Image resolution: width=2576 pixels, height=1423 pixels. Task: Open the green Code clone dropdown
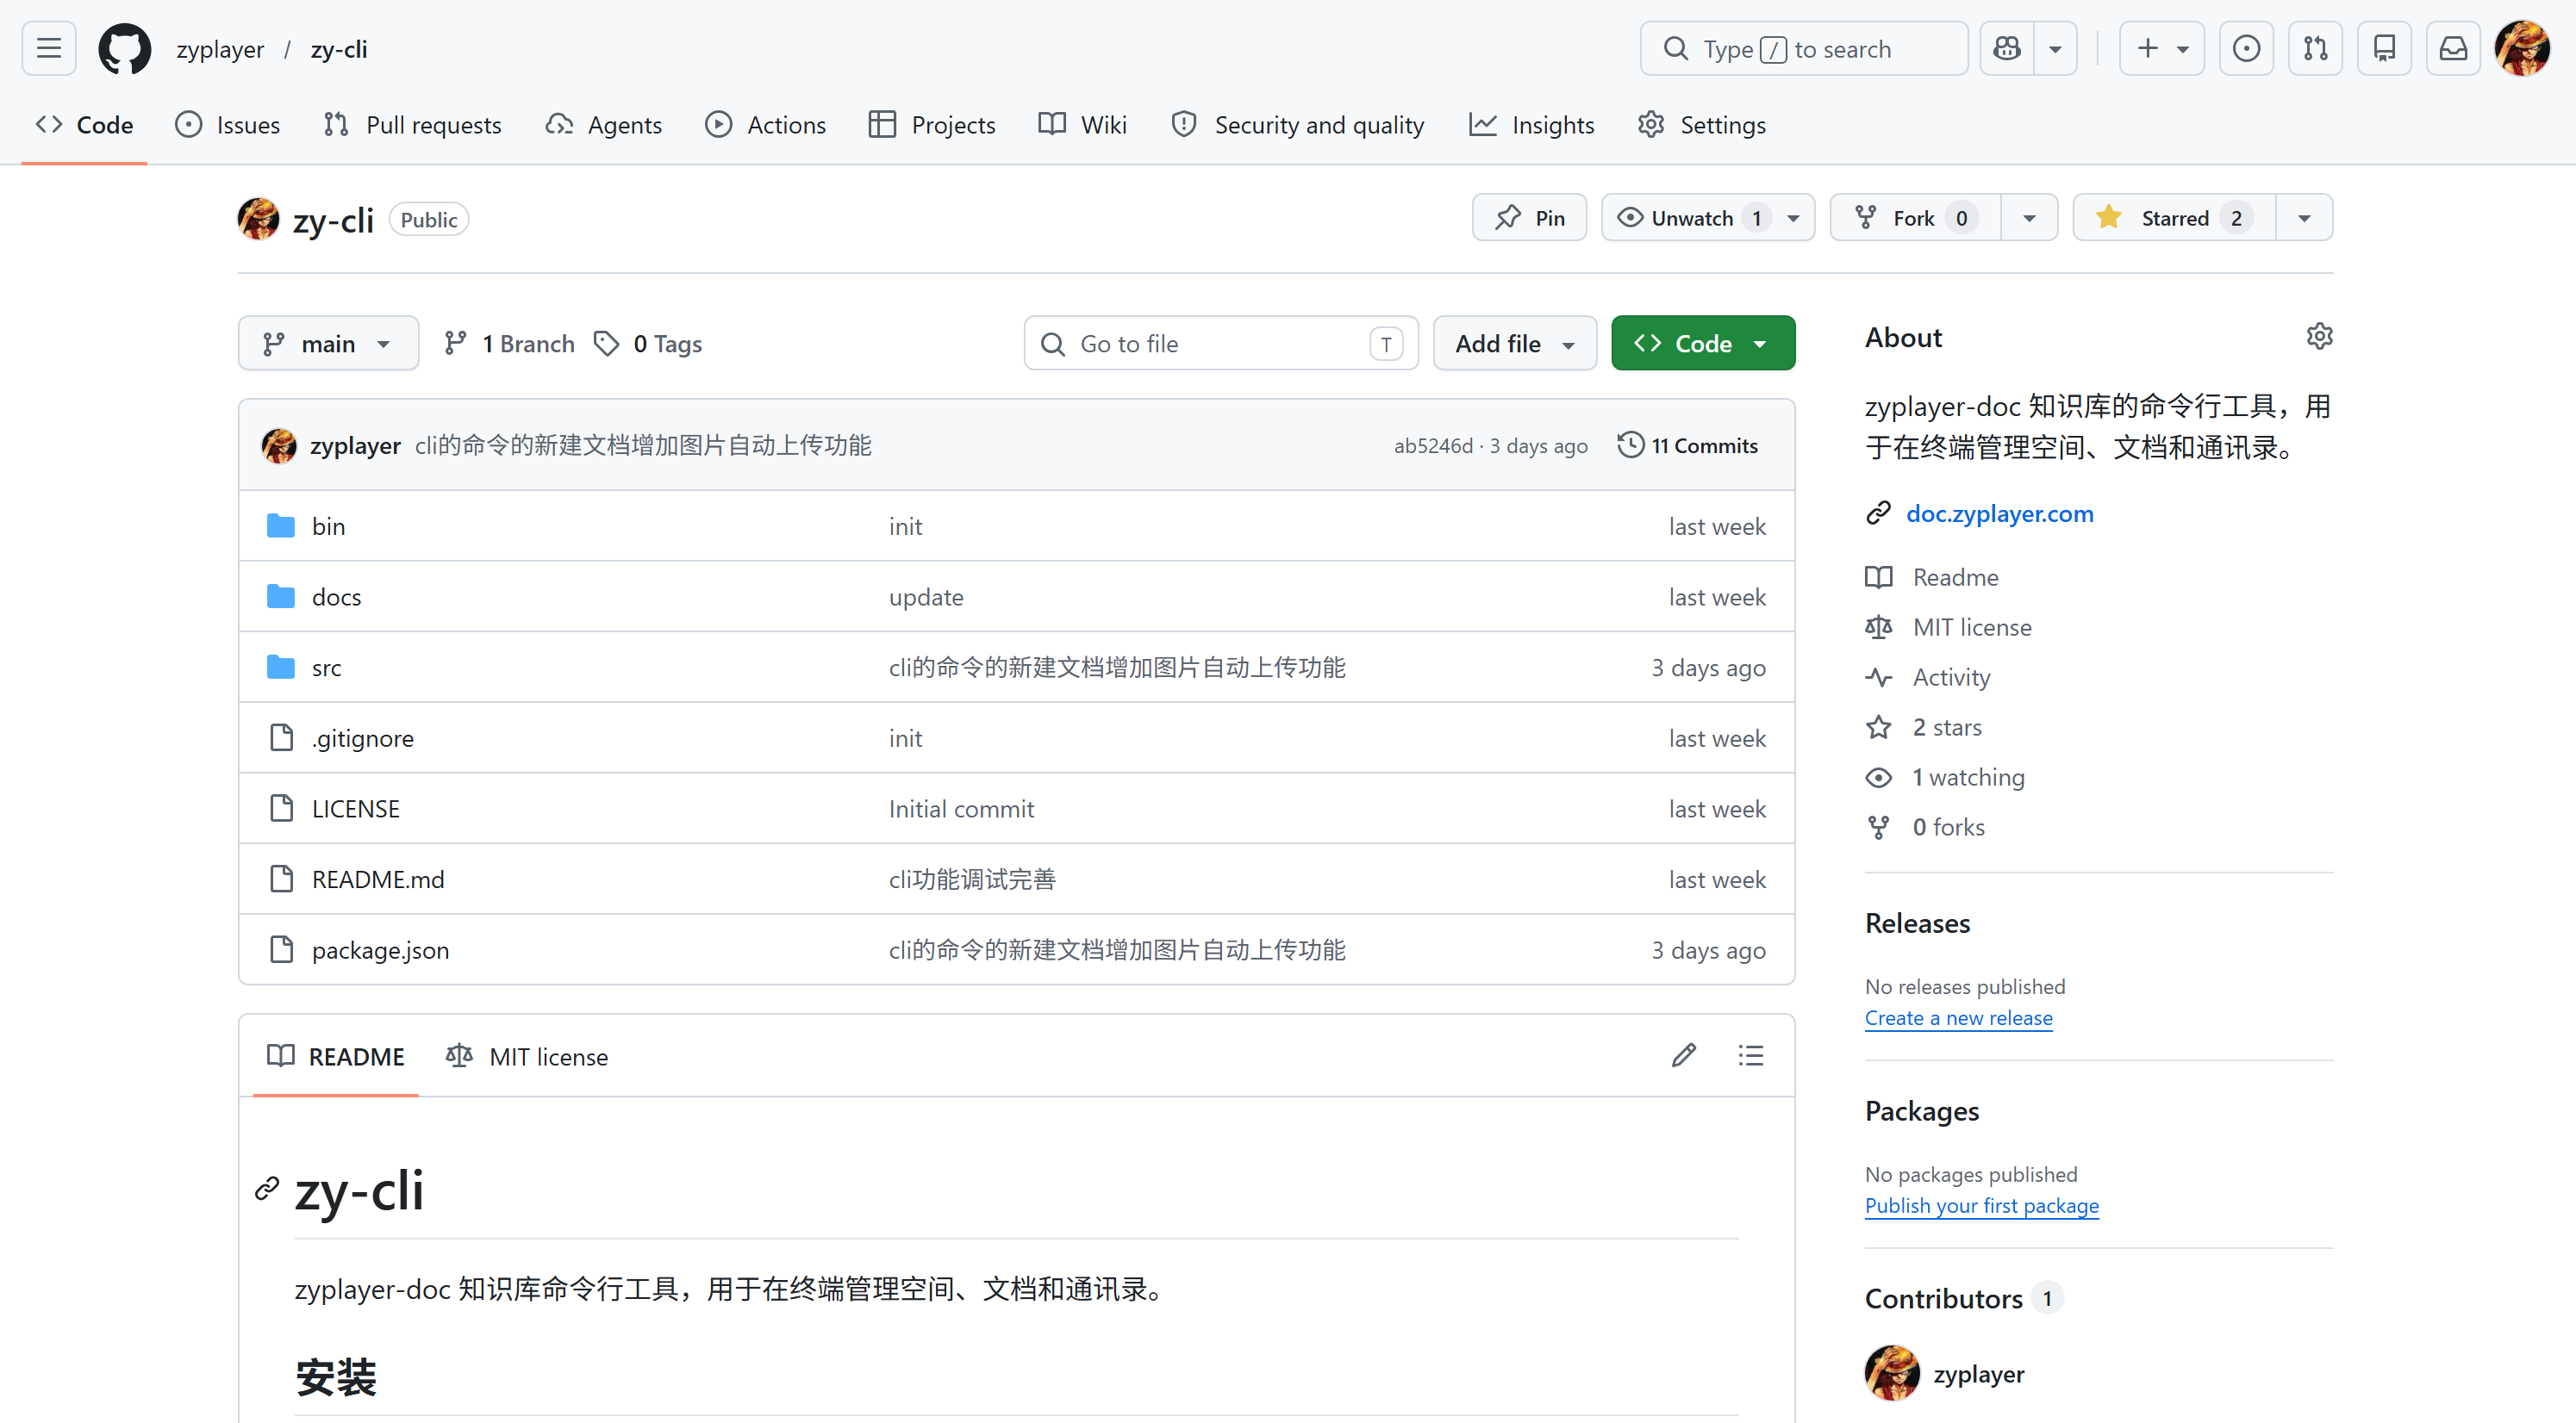[1703, 344]
